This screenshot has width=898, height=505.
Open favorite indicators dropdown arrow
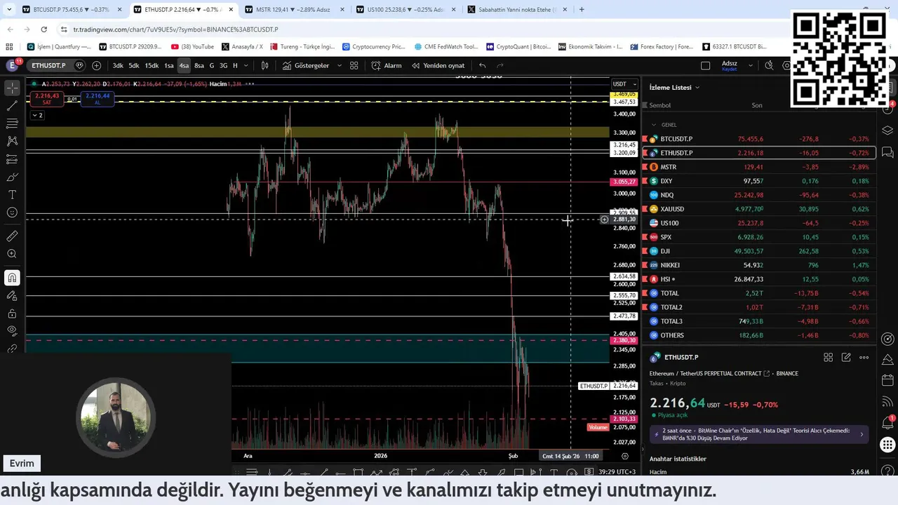(x=340, y=65)
